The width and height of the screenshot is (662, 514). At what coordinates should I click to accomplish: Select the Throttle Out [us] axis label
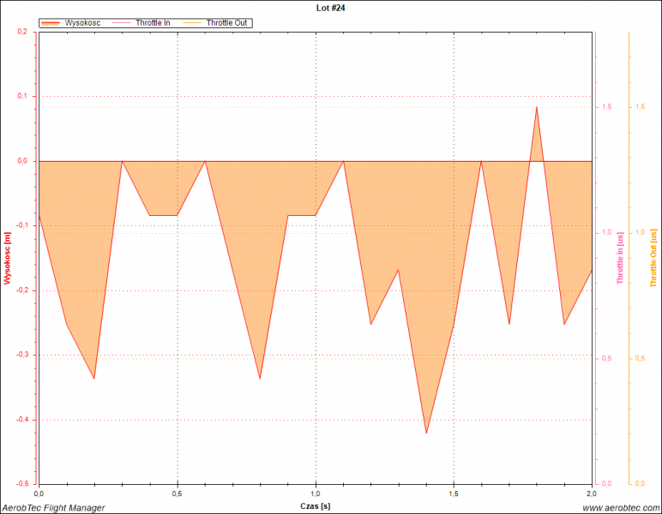pyautogui.click(x=653, y=258)
